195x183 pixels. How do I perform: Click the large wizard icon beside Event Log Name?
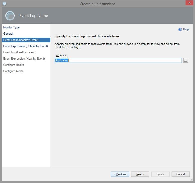coord(10,16)
